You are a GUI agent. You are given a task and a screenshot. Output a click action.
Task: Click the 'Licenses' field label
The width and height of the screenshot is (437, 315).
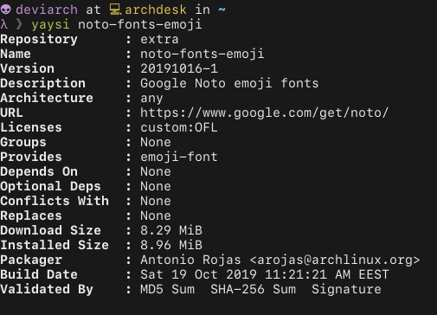pos(31,127)
